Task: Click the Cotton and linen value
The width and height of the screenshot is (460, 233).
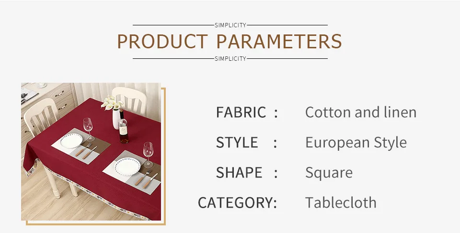Action: pos(360,112)
